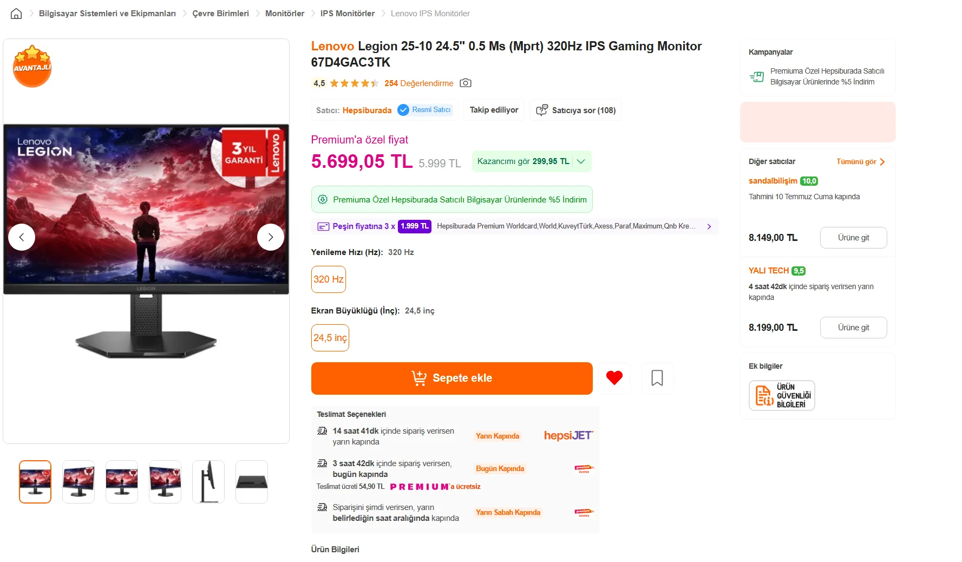This screenshot has height=562, width=962.
Task: Select the 24,5 inç screen size option
Action: click(x=330, y=338)
